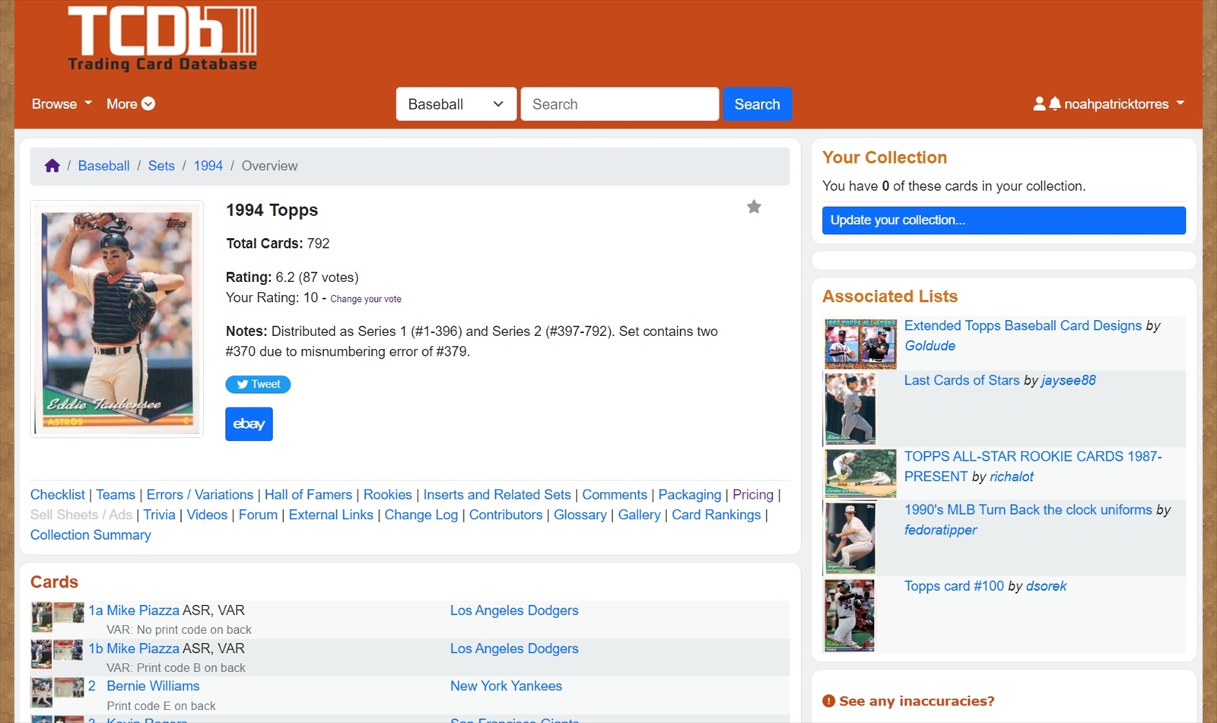Open the notifications bell icon
1217x723 pixels.
point(1054,103)
